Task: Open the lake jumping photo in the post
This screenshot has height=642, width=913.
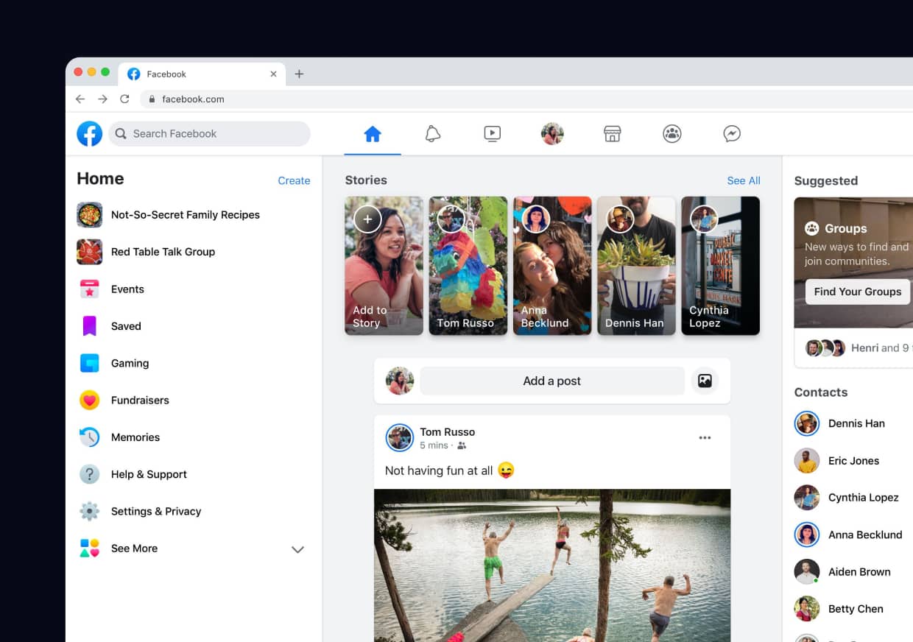Action: coord(552,565)
